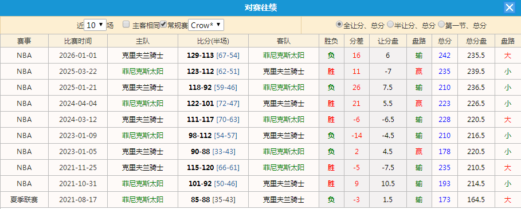
Task: Click the 比赛时间 column header
Action: click(x=78, y=41)
